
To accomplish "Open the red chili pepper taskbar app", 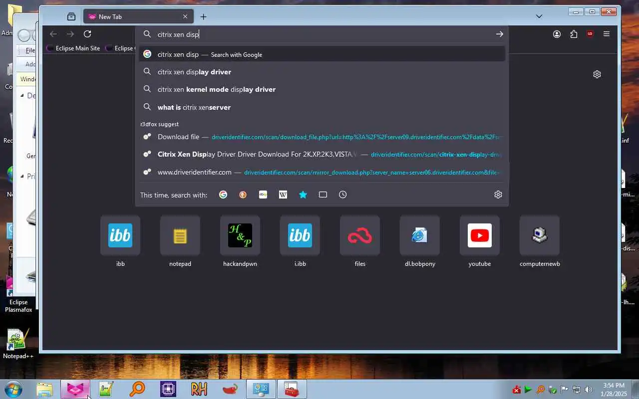I will point(230,390).
